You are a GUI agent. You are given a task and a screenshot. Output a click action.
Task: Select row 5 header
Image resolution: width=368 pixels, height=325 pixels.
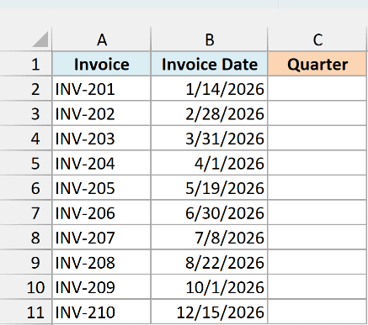pyautogui.click(x=26, y=163)
